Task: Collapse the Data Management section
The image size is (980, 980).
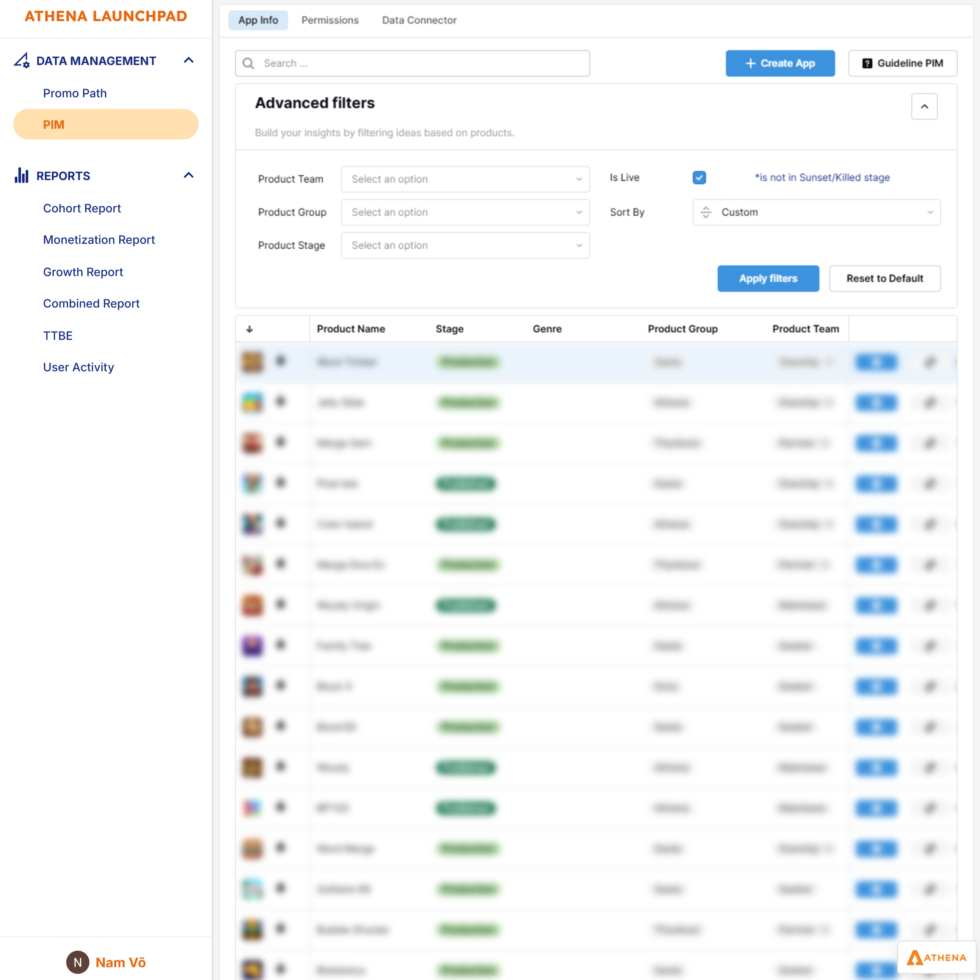Action: tap(189, 60)
